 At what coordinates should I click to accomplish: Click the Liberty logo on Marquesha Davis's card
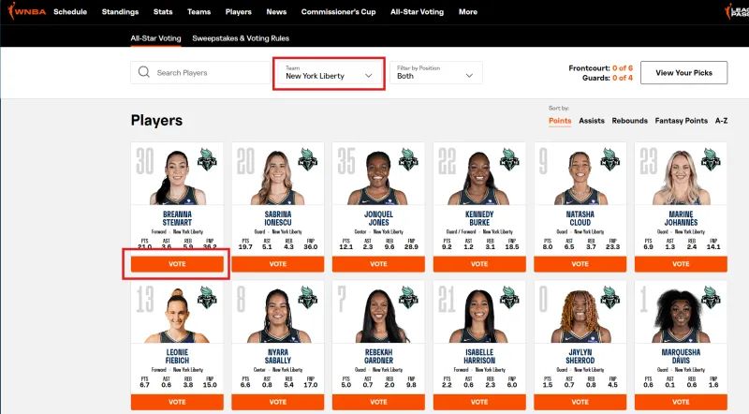click(x=711, y=297)
